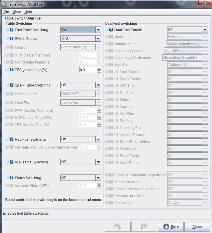The height and width of the screenshot is (233, 212).
Task: Click the Alternate Stoich(AFR) 14.7 field
Action: (88, 186)
